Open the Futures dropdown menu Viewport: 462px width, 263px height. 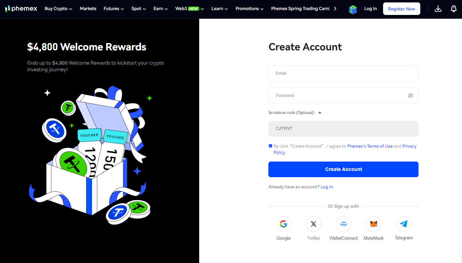(114, 9)
